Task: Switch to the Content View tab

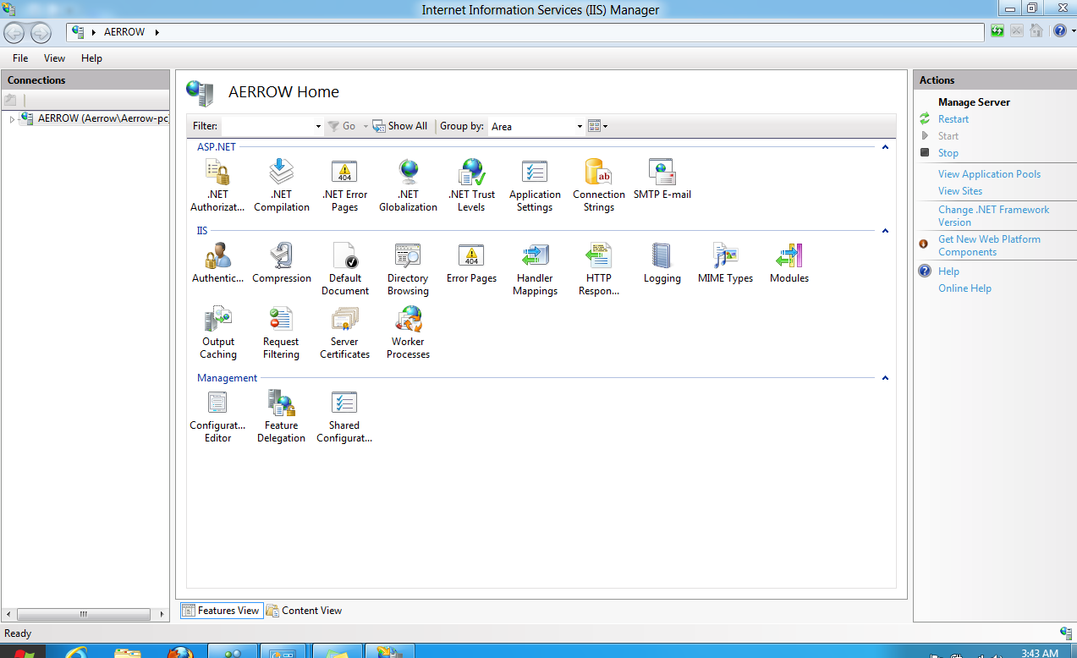Action: 304,611
